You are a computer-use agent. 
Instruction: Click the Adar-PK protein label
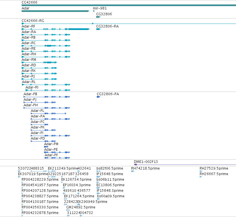pyautogui.click(x=38, y=127)
